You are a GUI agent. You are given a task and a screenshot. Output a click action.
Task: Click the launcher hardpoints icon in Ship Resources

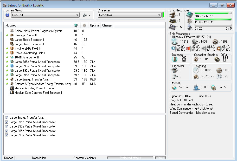pyautogui.click(x=172, y=21)
